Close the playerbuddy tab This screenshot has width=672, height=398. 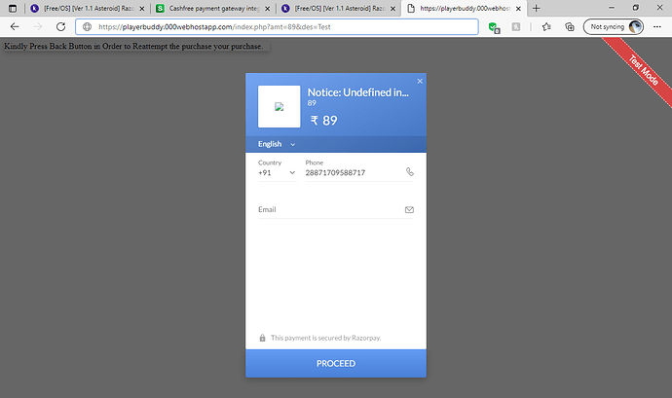point(518,8)
